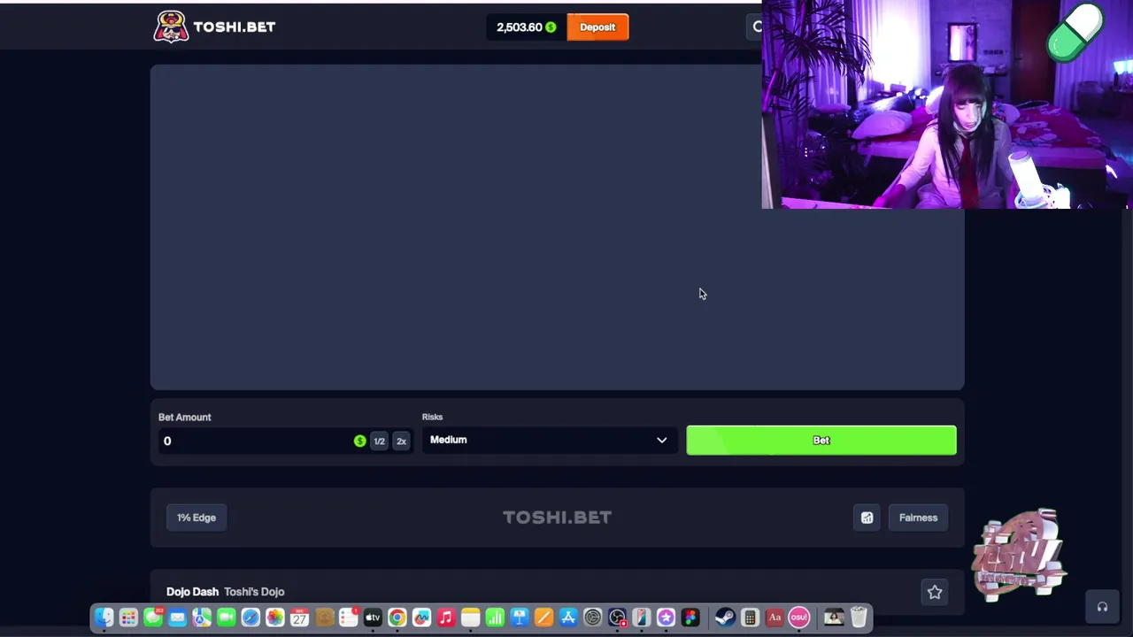The width and height of the screenshot is (1133, 637).
Task: Open the headset support chat icon
Action: click(x=1102, y=607)
